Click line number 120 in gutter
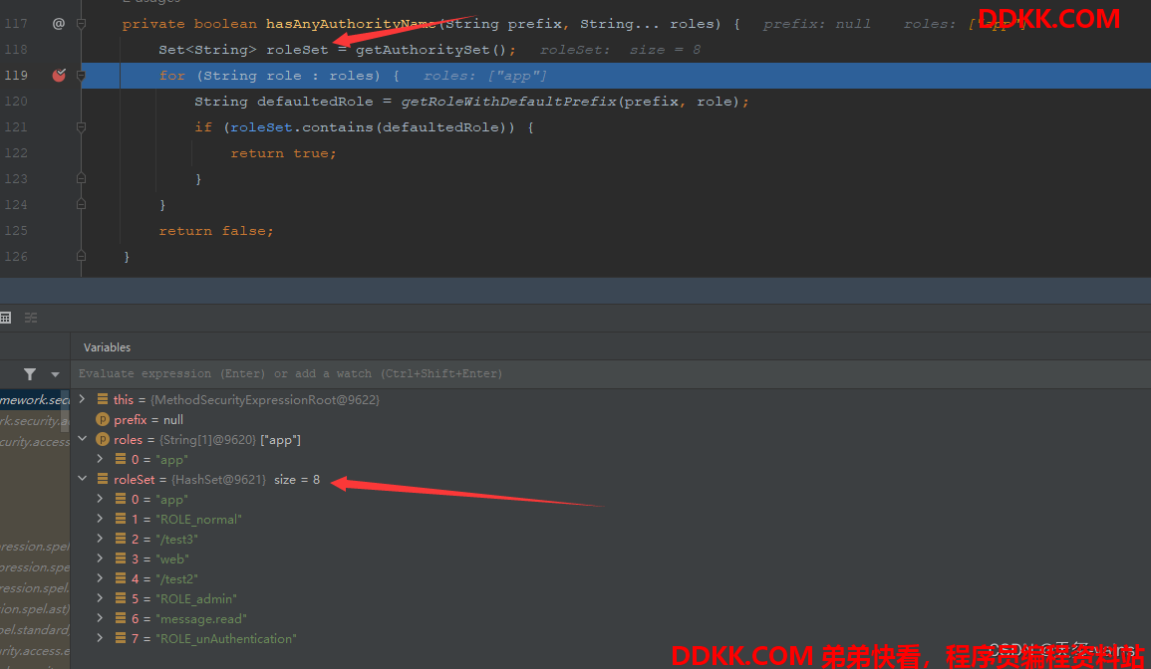Viewport: 1151px width, 669px height. [15, 102]
